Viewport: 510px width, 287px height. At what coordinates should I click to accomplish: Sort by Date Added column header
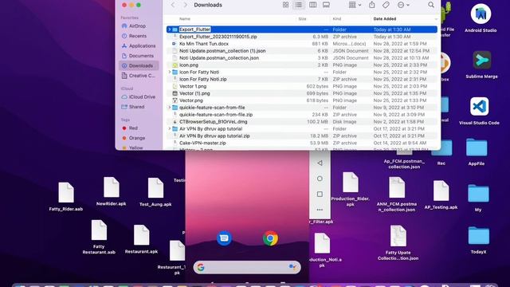point(385,19)
